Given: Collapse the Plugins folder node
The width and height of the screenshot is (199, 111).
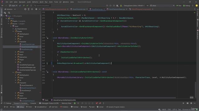Looking at the screenshot, I should (8, 21).
